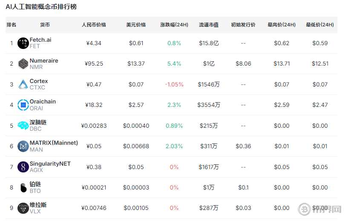Viewport: 346px width, 221px height.
Task: Click the MATRIX(Mainnet) coin logo icon
Action: point(23,146)
